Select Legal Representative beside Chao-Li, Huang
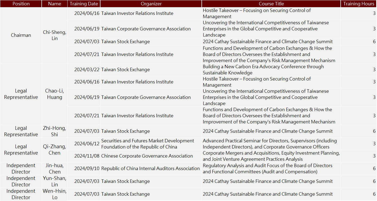 21,94
